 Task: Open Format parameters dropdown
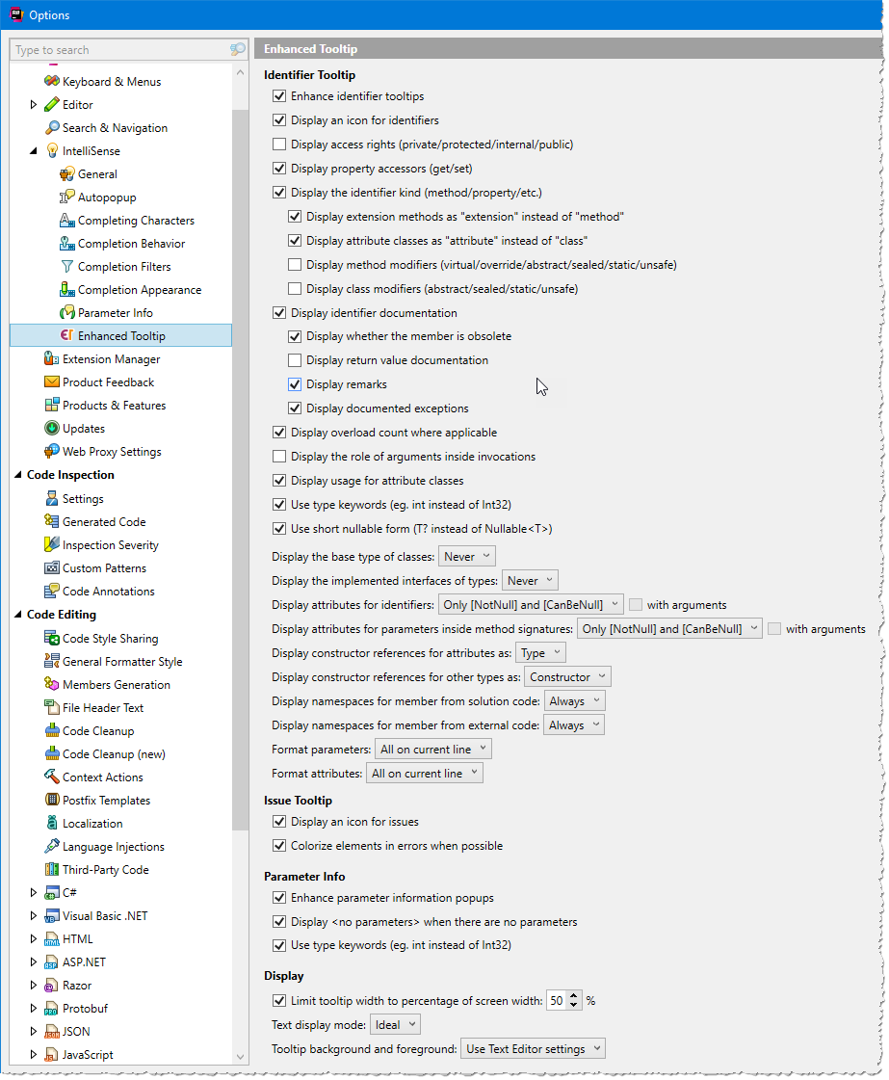point(433,750)
